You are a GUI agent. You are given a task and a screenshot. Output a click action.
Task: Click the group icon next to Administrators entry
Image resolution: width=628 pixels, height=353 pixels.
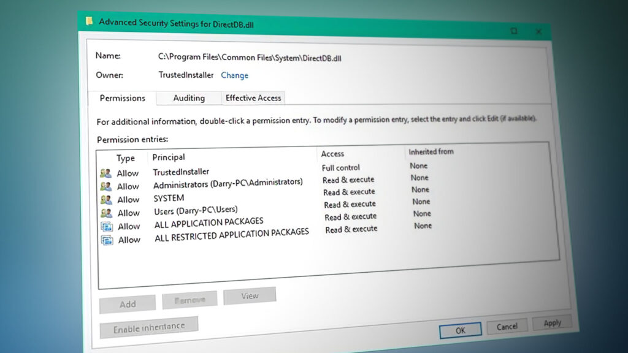(x=105, y=186)
